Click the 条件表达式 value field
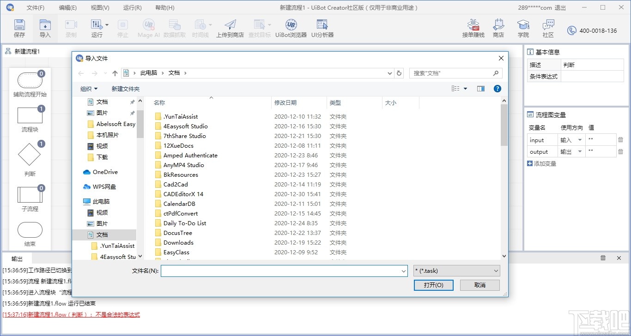The width and height of the screenshot is (631, 336). pyautogui.click(x=592, y=77)
